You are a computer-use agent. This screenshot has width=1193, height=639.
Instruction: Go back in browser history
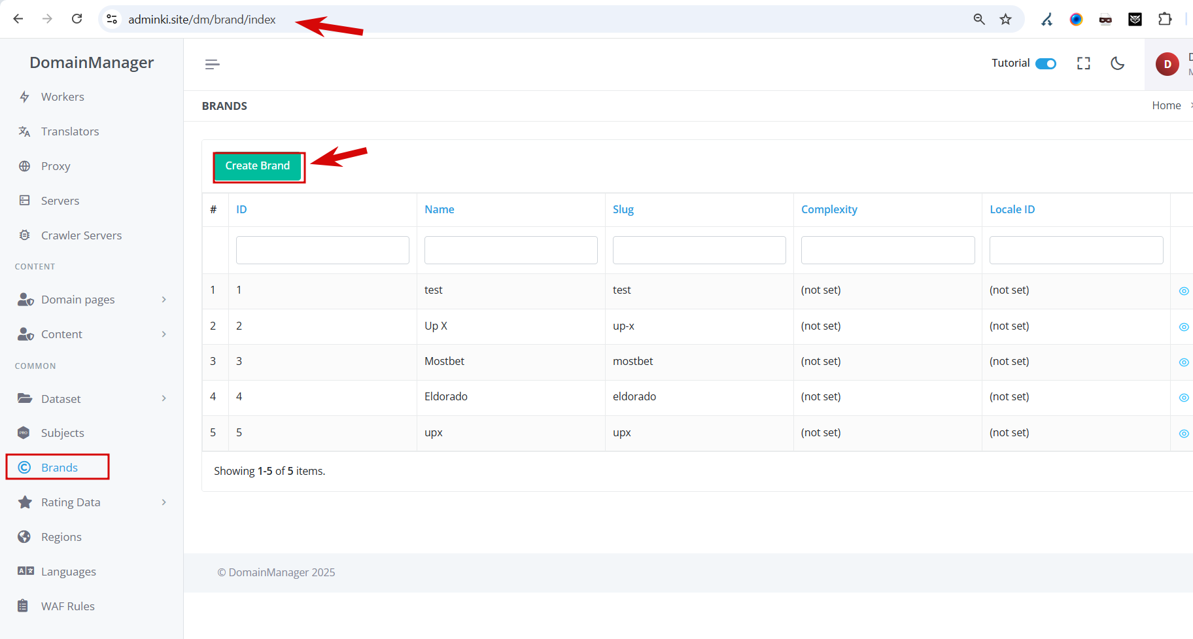pyautogui.click(x=18, y=19)
